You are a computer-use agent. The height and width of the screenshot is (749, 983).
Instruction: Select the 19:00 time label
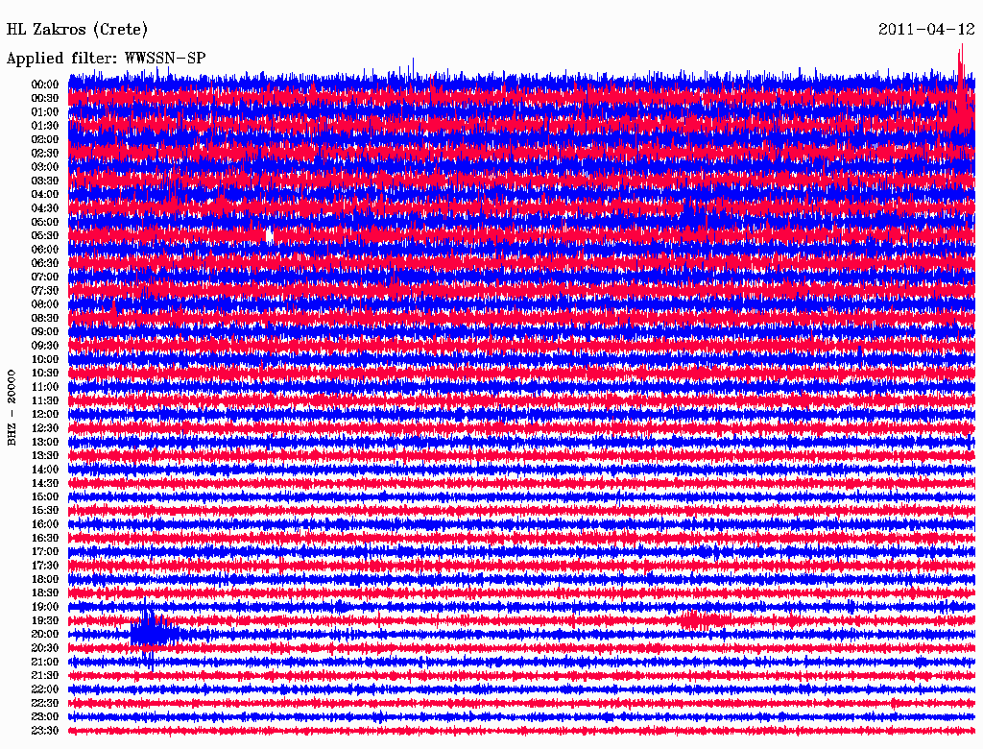[x=45, y=607]
